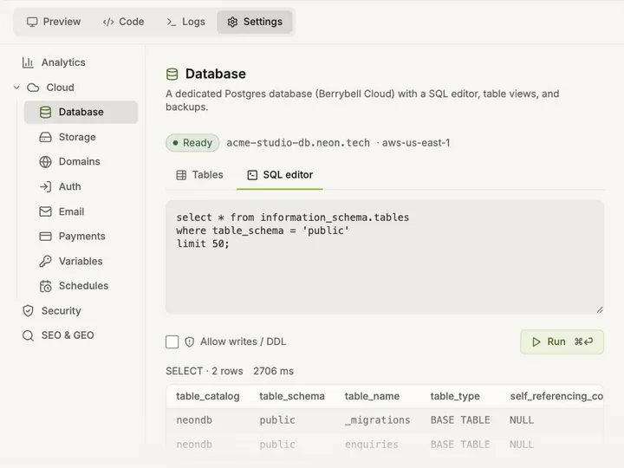Viewport: 624px width, 468px height.
Task: Run the SQL query
Action: [562, 341]
